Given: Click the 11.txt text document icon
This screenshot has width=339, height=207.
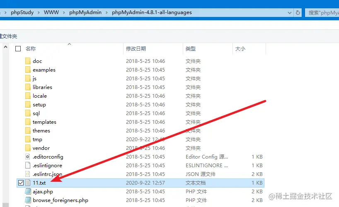Looking at the screenshot, I should tap(28, 183).
